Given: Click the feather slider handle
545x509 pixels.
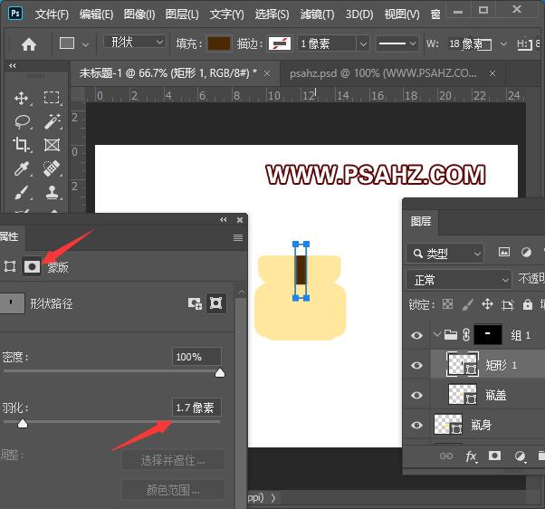Looking at the screenshot, I should coord(23,424).
